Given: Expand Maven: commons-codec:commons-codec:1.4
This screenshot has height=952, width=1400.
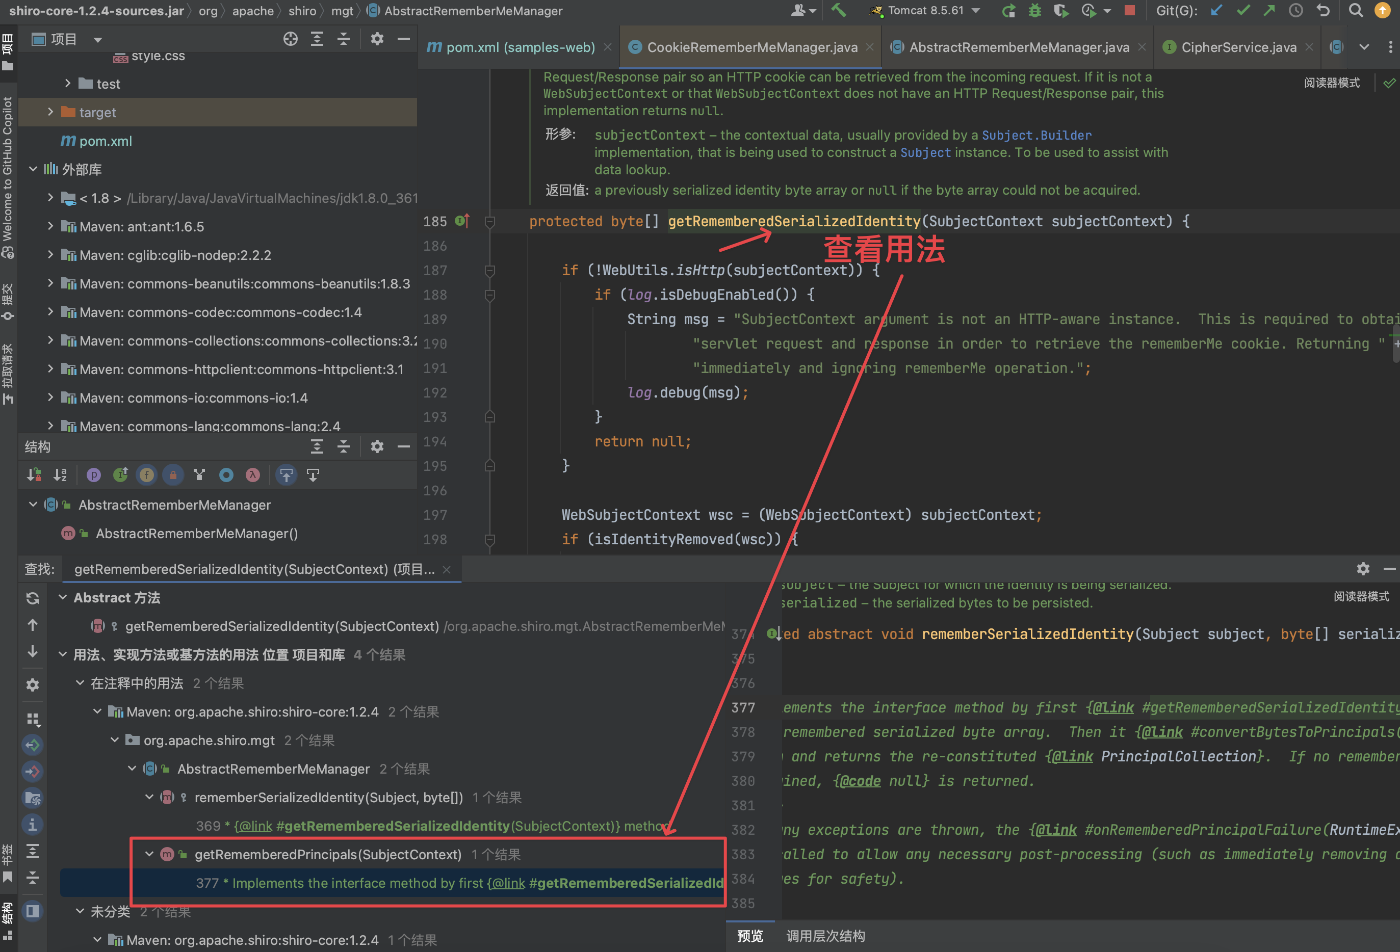Looking at the screenshot, I should pos(50,312).
